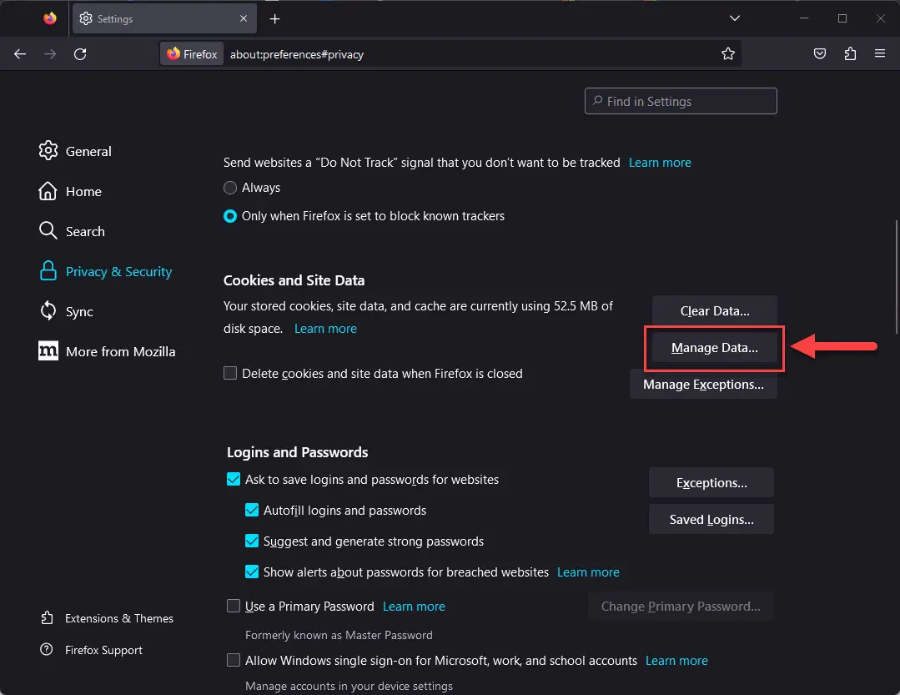Click the Firefox identity badge in the address bar
This screenshot has height=695, width=900.
click(193, 54)
